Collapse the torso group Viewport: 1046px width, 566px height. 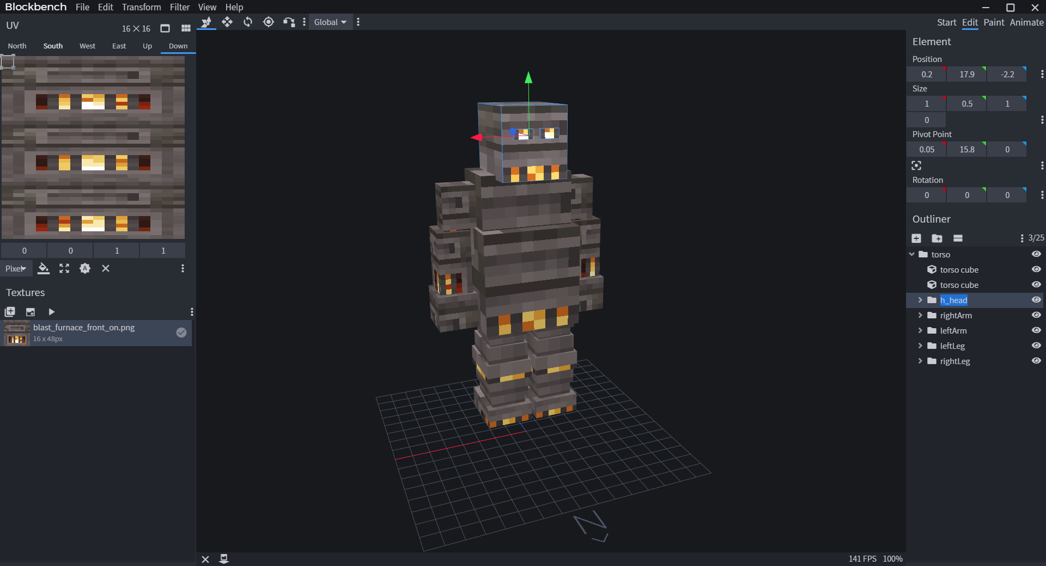pos(912,254)
